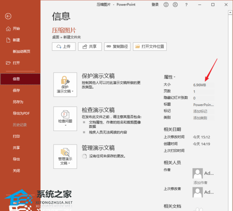The image size is (233, 211).
Task: Click the 新建文件夹 breadcrumb path
Action: pos(72,37)
